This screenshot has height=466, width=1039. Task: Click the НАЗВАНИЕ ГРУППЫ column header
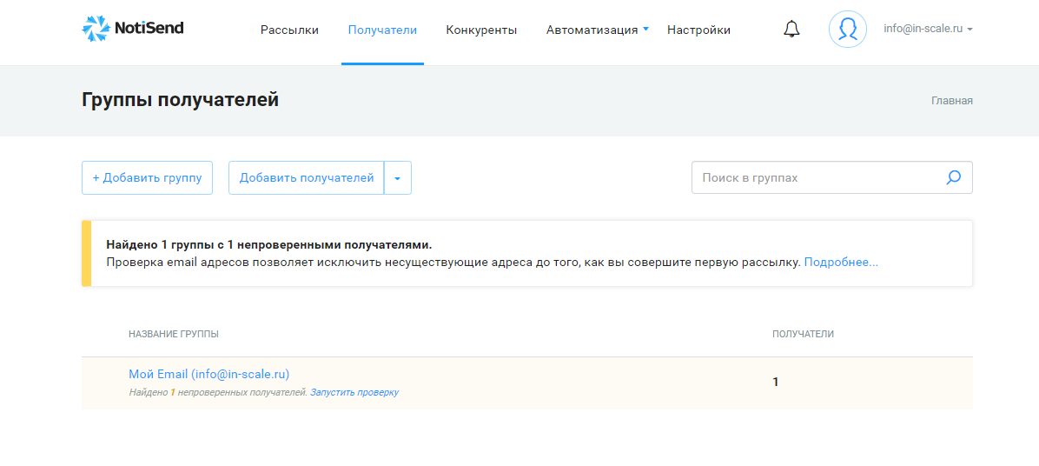[174, 334]
